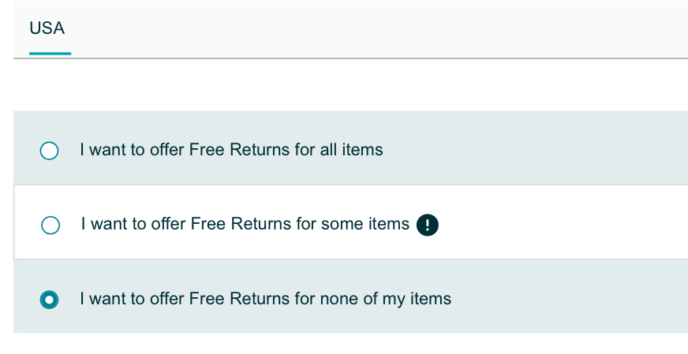This screenshot has height=354, width=688.
Task: Click the 'Free Returns for all items' label
Action: tap(231, 150)
